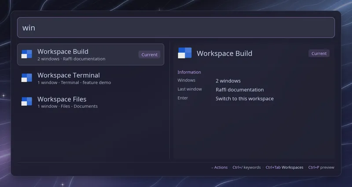Open the Actions hint in footer

point(219,168)
